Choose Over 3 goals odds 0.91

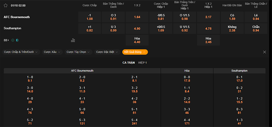pyautogui.click(x=114, y=17)
